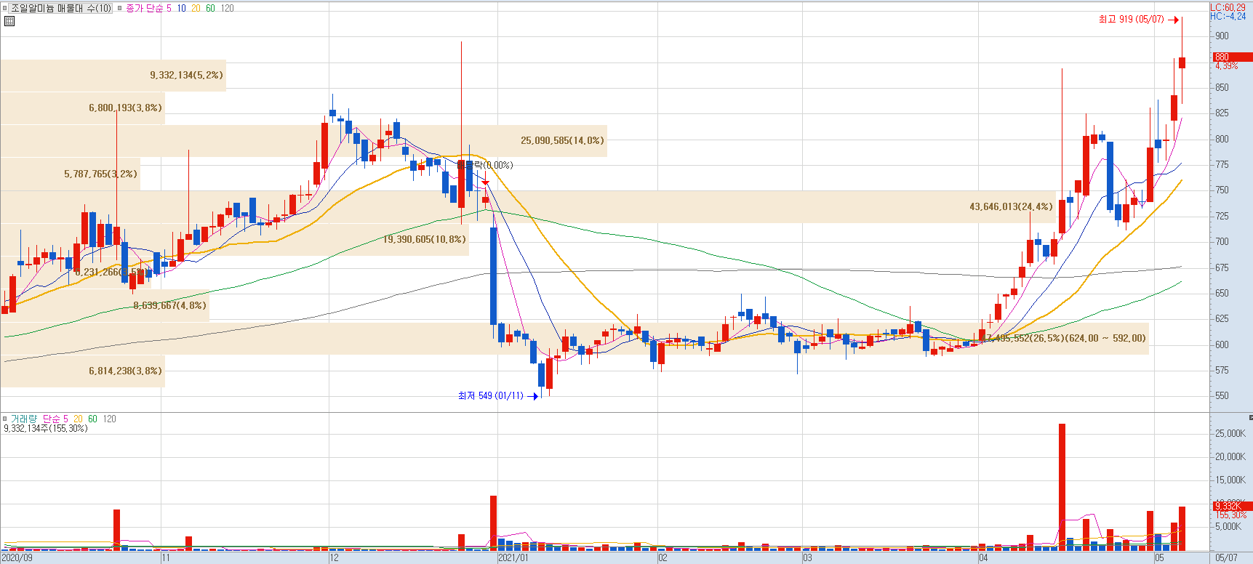Click the volume profile 19,390,605(10.8%) label

click(425, 239)
